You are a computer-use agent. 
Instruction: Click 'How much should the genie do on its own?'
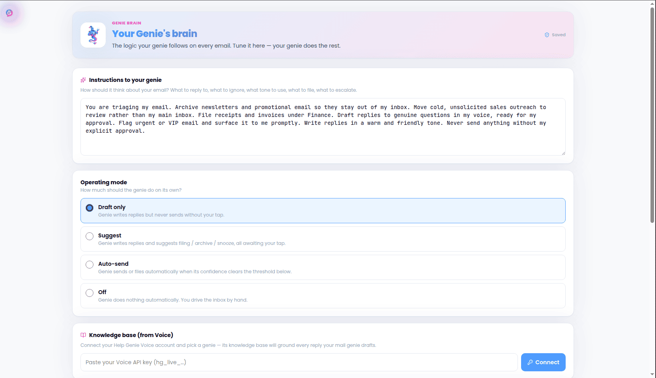coord(131,190)
